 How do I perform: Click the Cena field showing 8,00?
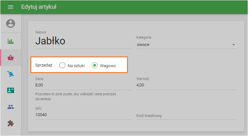[84, 85]
